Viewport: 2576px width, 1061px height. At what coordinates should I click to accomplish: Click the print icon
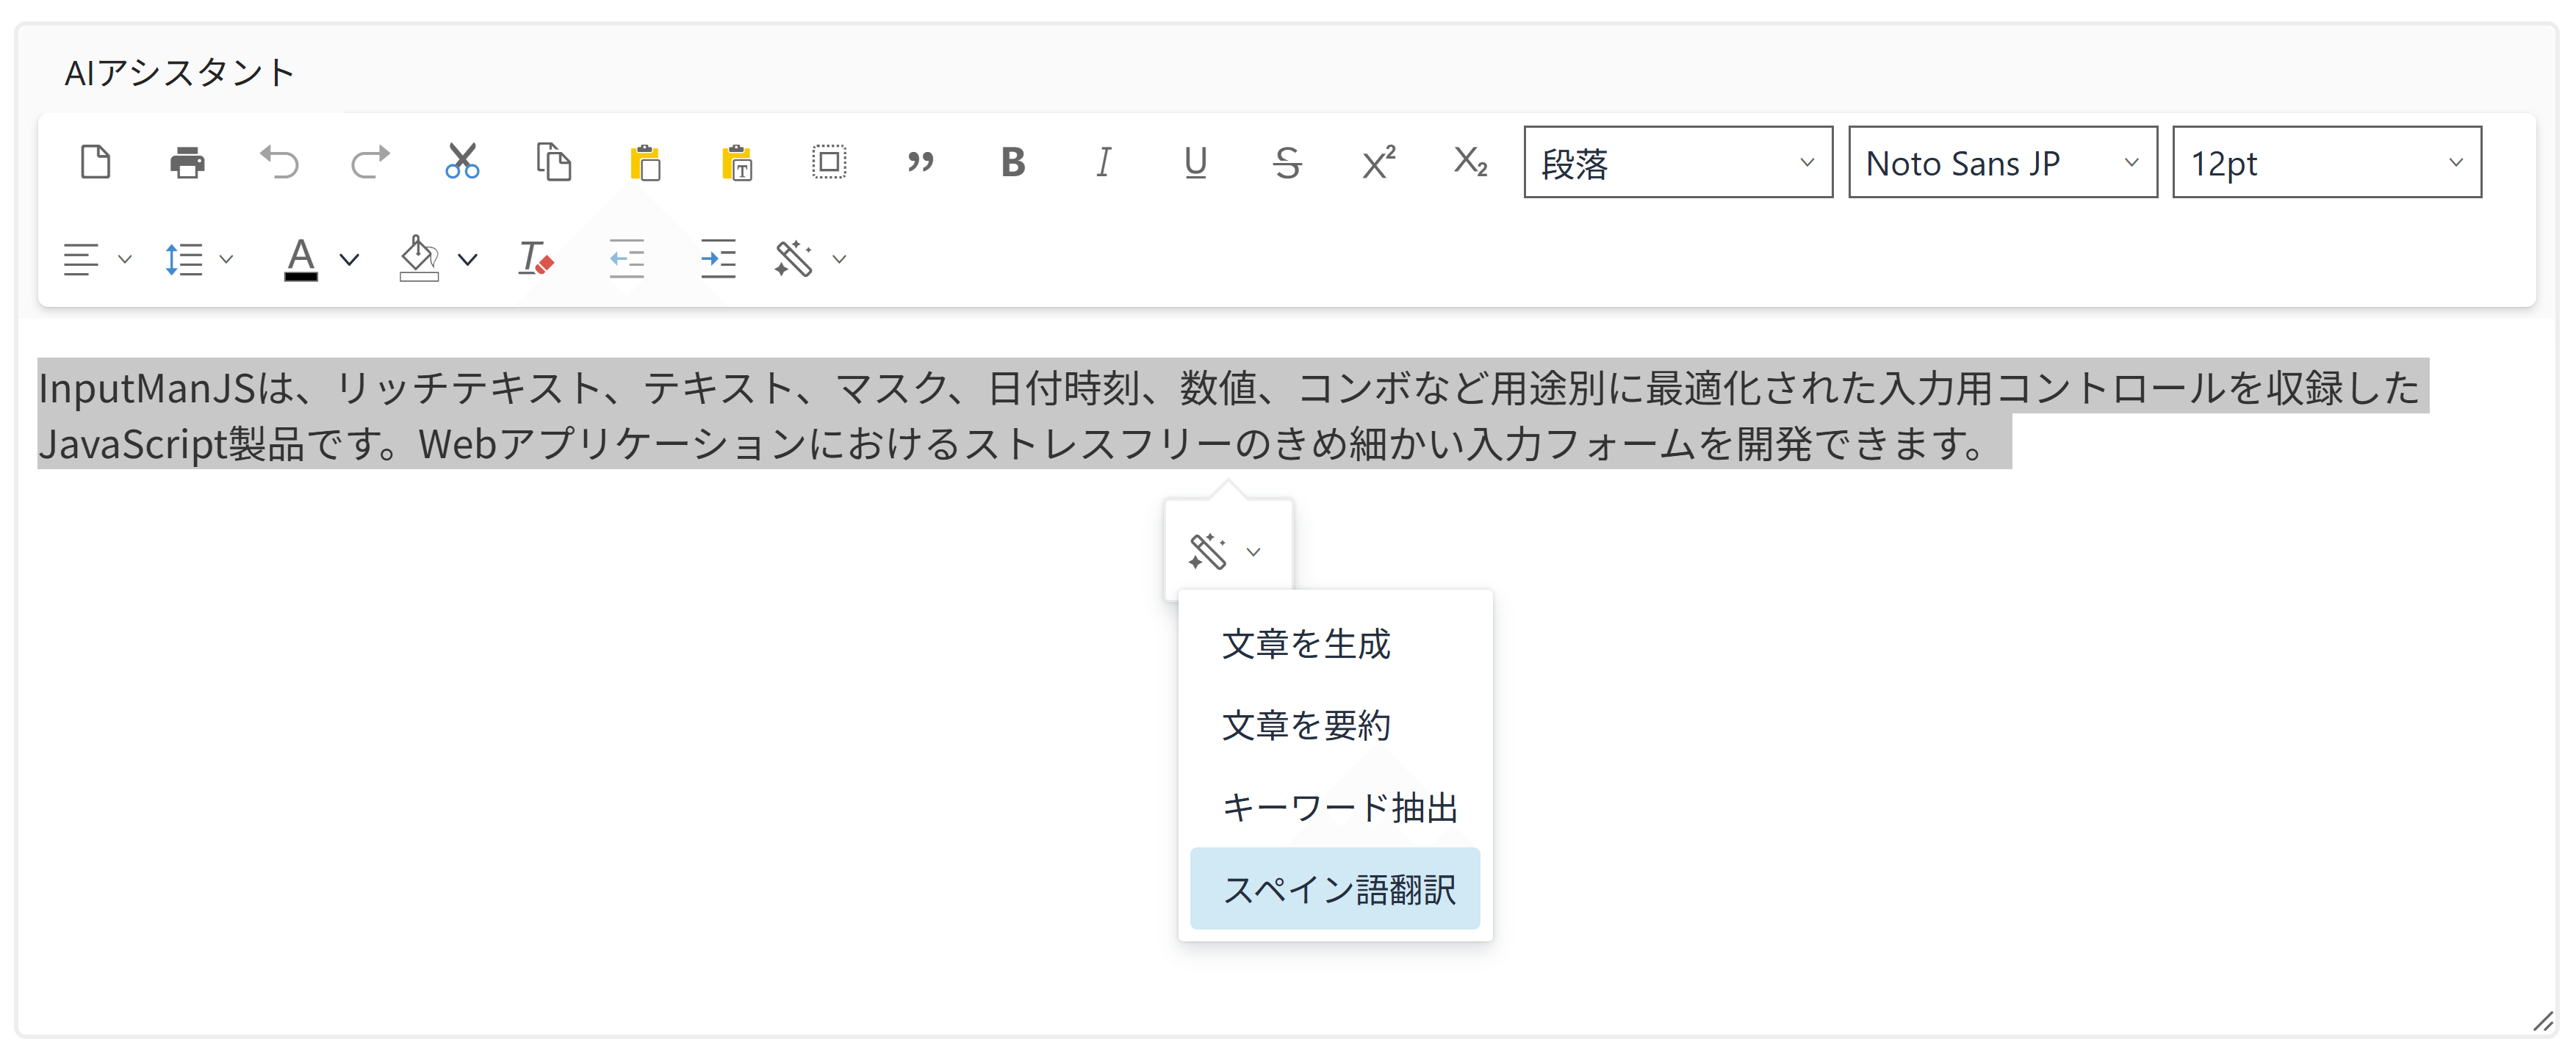pos(187,162)
